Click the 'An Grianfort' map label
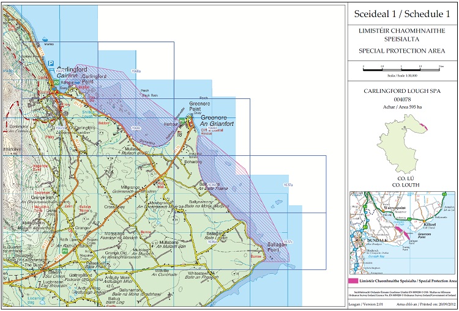The image size is (459, 311). 216,124
